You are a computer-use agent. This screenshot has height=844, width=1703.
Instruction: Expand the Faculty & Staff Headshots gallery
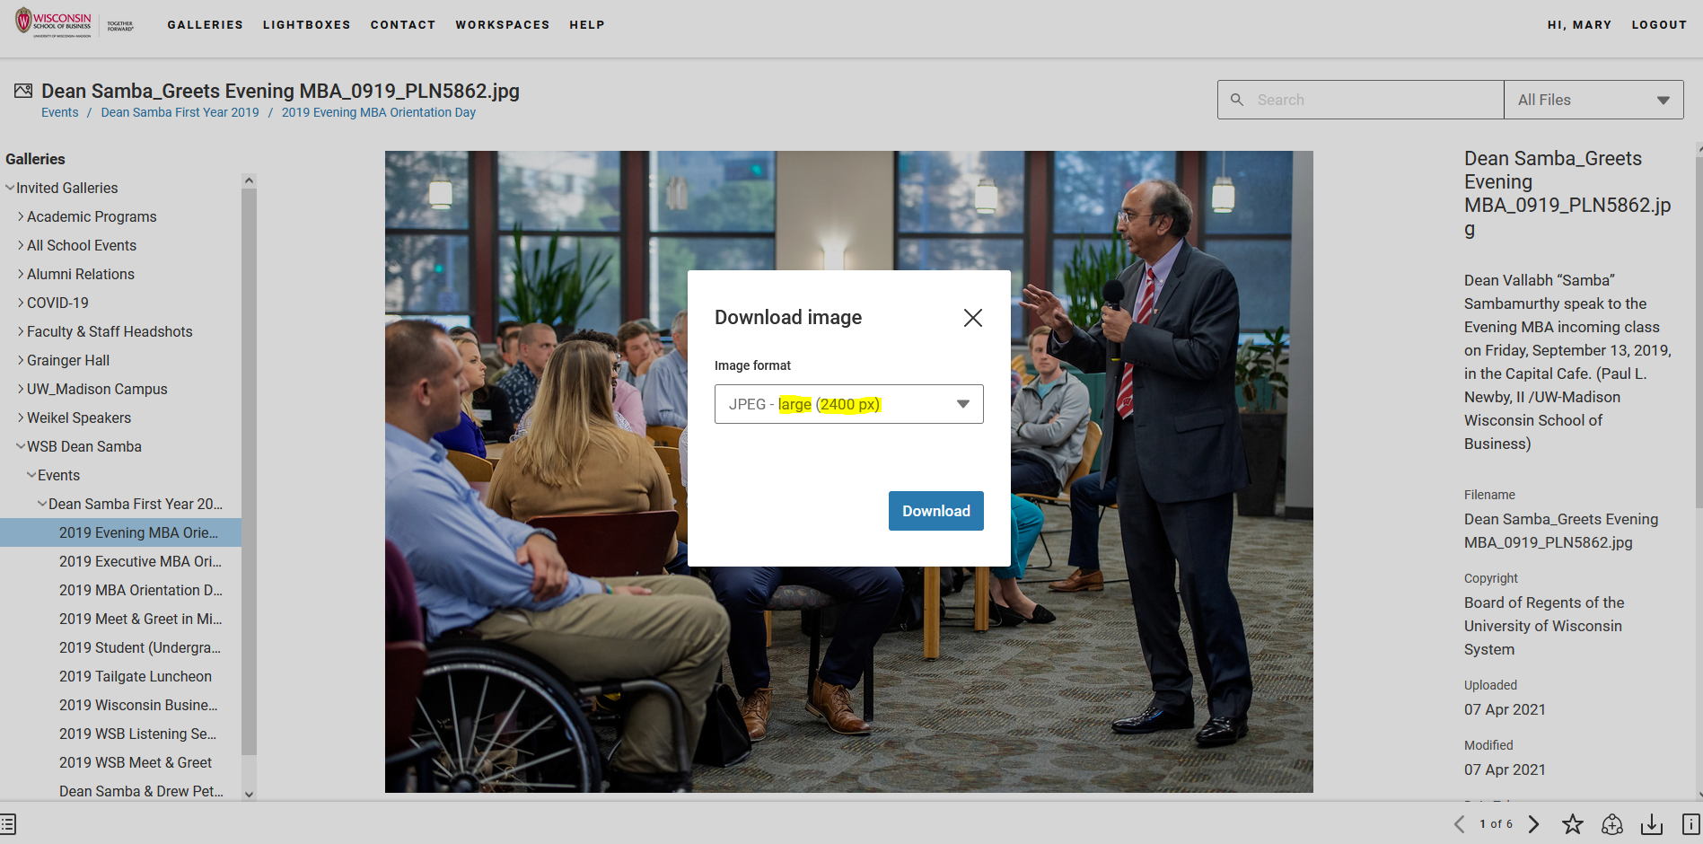click(x=21, y=331)
